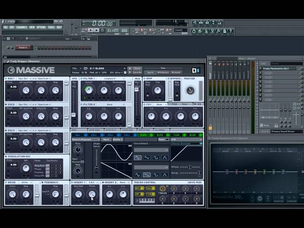Toggle the OSC1 enable LED
The height and width of the screenshot is (228, 304).
[6, 78]
